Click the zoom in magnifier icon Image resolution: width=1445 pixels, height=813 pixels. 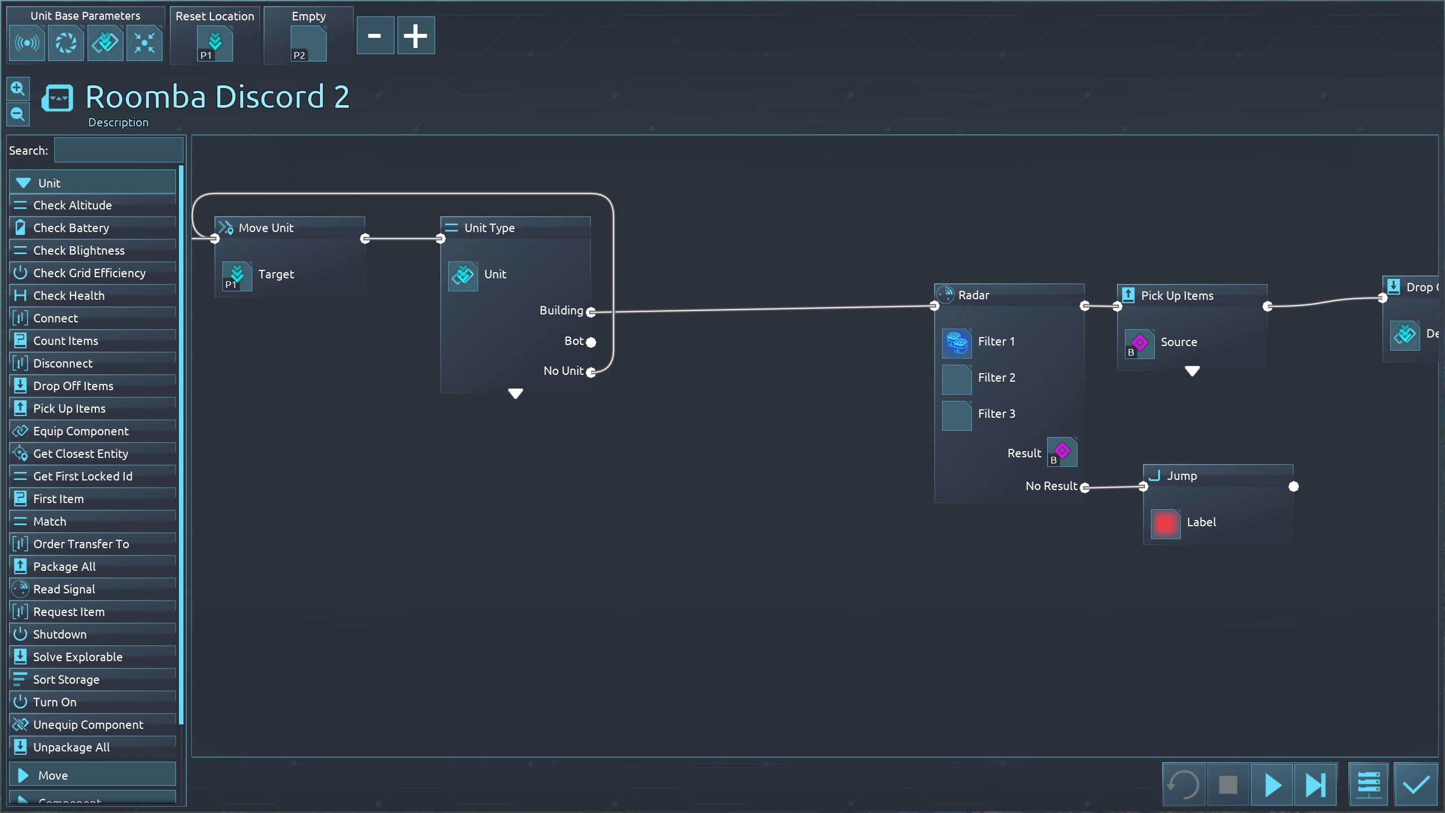17,89
